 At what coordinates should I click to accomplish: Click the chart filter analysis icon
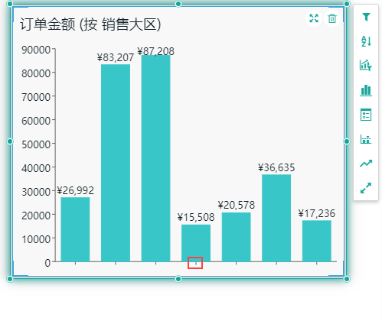[366, 65]
